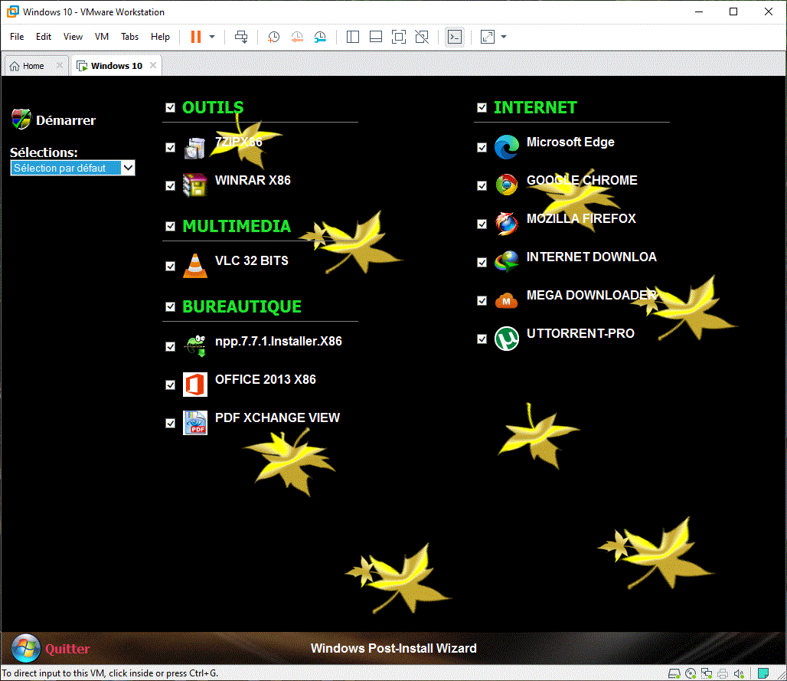The height and width of the screenshot is (681, 787).
Task: Uncheck the UTTORRENT-PRO checkbox
Action: pyautogui.click(x=482, y=339)
